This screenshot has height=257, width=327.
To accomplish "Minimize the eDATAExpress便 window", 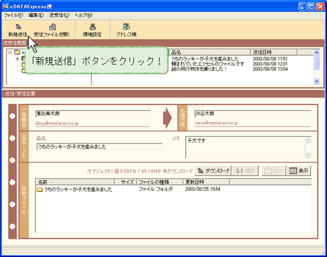I will point(302,7).
